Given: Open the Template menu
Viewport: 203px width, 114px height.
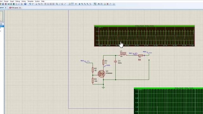Looking at the screenshot, I should pos(30,1).
